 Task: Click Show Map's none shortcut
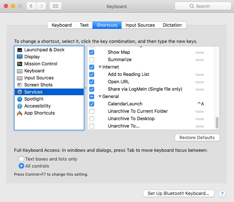click(200, 52)
